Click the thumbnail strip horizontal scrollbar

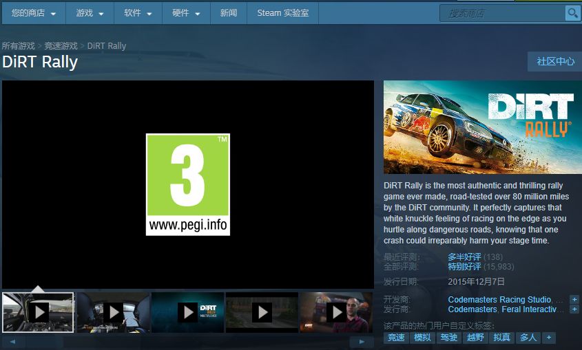pyautogui.click(x=187, y=342)
